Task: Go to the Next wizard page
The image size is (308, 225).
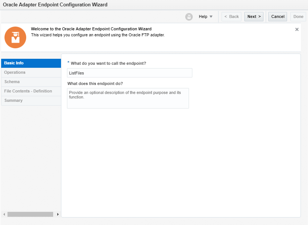Action: (254, 17)
